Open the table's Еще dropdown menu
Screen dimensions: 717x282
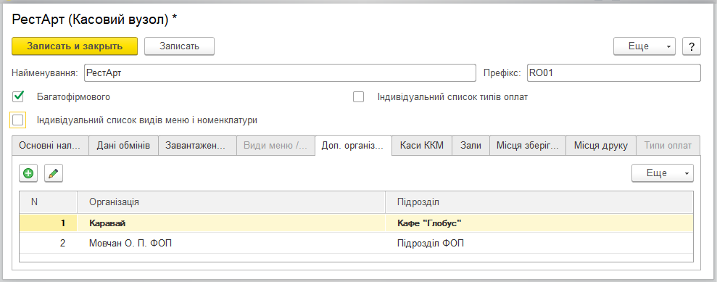coord(662,173)
